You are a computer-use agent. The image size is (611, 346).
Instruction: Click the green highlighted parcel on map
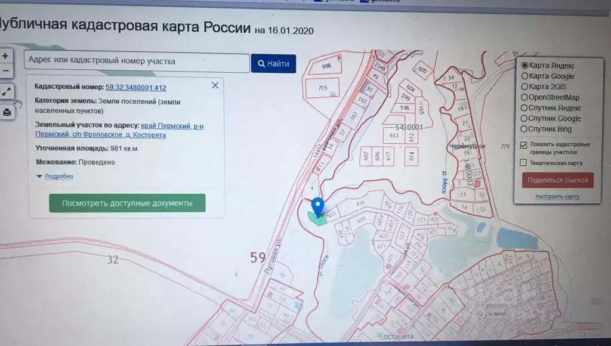pos(316,219)
